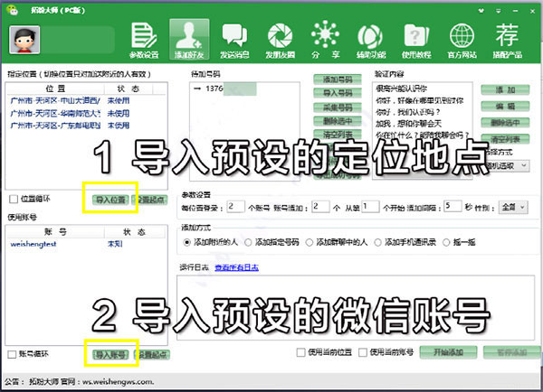
Task: Select the 添加群聊中的人 radio button
Action: click(309, 242)
